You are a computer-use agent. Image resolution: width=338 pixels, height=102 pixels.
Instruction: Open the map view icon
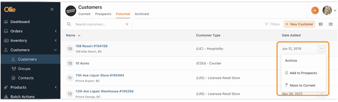[331, 24]
